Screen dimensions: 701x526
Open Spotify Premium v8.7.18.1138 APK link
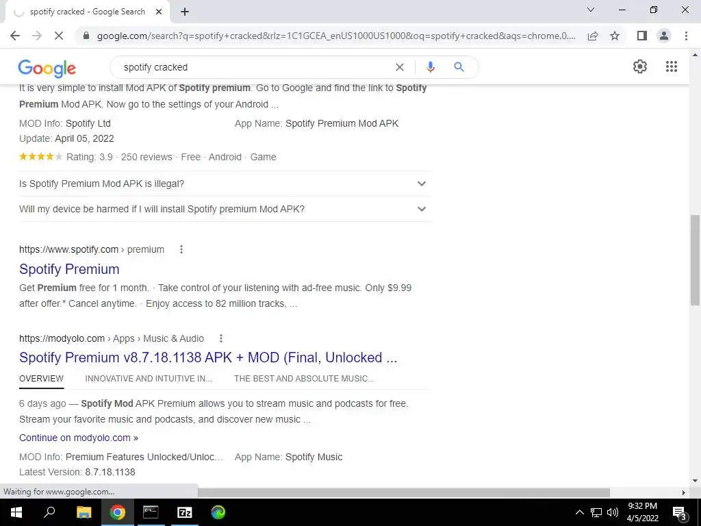coord(208,358)
